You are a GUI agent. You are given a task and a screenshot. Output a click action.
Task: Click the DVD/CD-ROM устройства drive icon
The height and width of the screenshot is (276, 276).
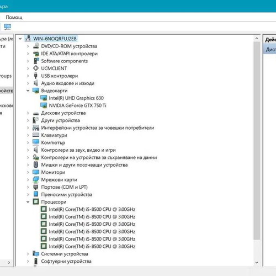click(x=36, y=46)
